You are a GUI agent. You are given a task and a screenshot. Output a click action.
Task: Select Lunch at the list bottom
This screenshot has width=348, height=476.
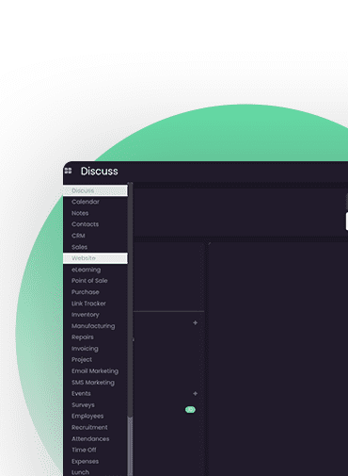pos(80,472)
